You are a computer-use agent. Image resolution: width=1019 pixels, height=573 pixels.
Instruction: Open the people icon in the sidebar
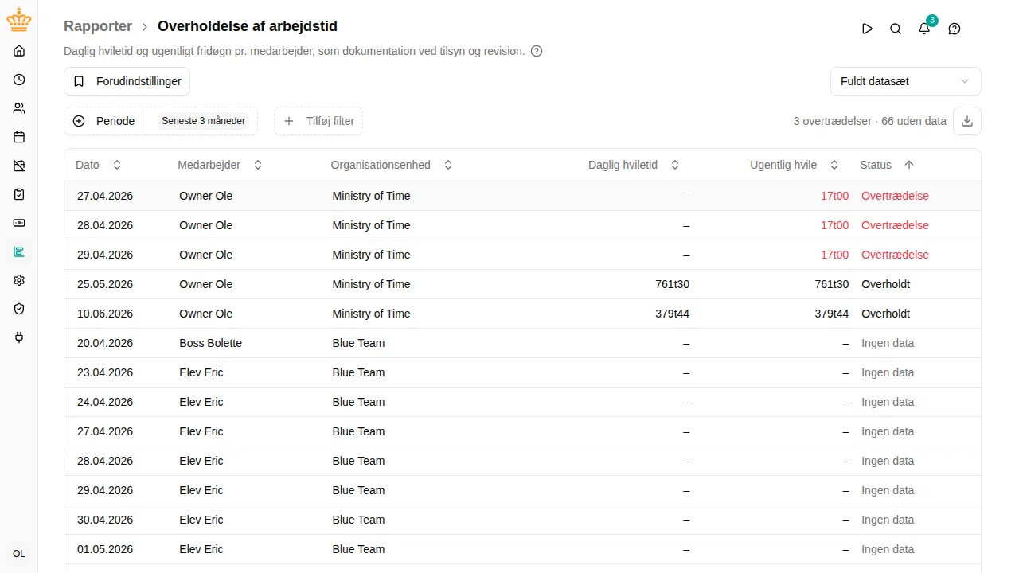point(19,108)
